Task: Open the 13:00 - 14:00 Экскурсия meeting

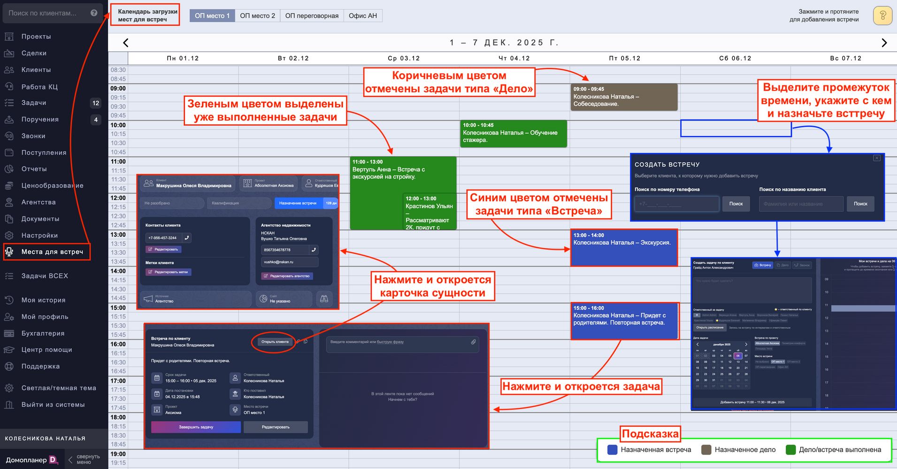Action: [624, 248]
